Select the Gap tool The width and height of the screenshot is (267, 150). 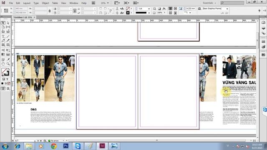[x=8, y=27]
